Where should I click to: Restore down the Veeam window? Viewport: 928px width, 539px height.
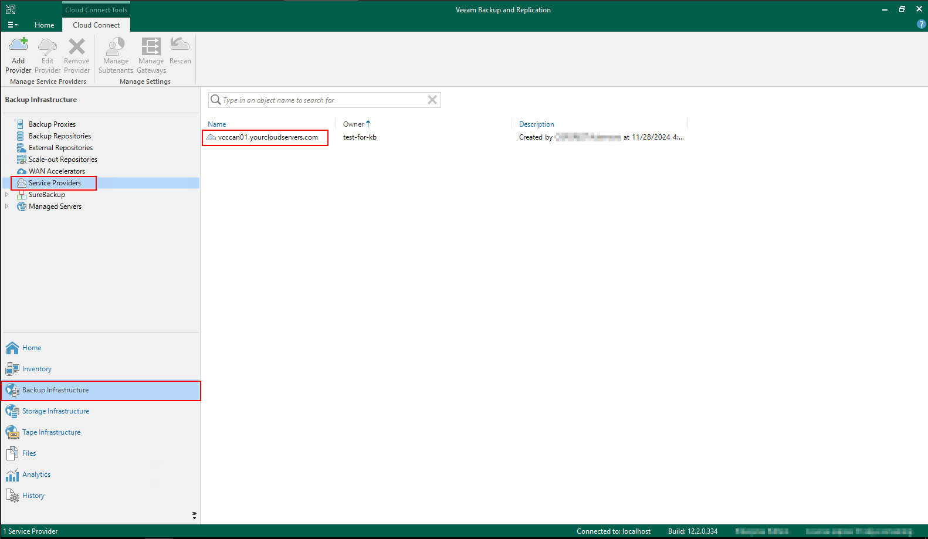(902, 9)
